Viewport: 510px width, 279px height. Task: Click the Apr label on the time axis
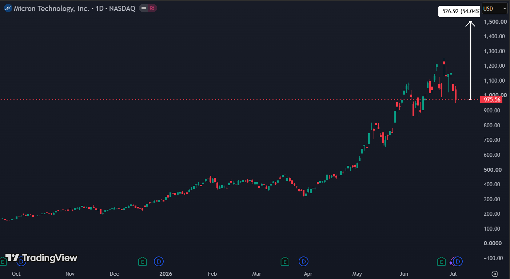tap(308, 274)
